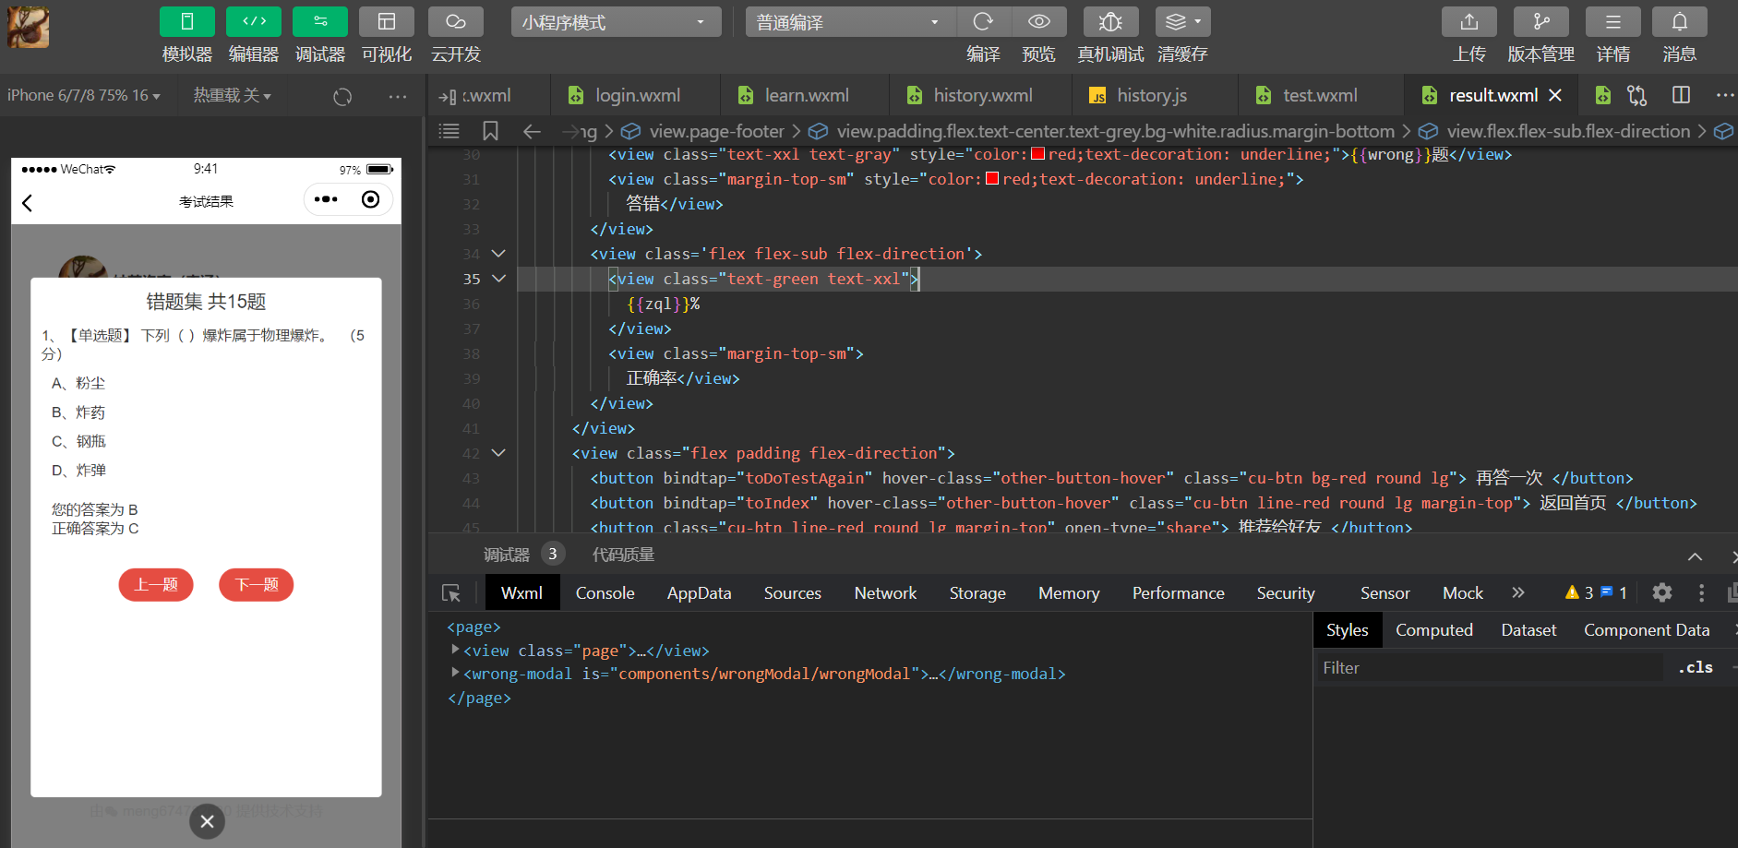The image size is (1738, 848).
Task: Click the compile refresh icon
Action: (984, 22)
